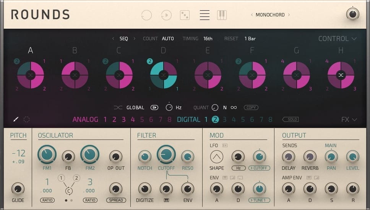Click pitch value -12

18,153
